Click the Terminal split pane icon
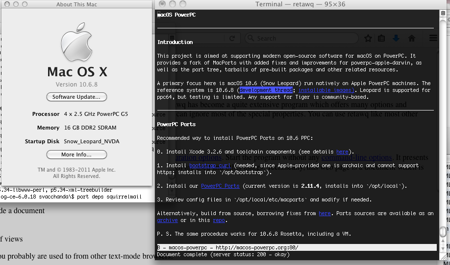This screenshot has width=450, height=265. point(443,13)
